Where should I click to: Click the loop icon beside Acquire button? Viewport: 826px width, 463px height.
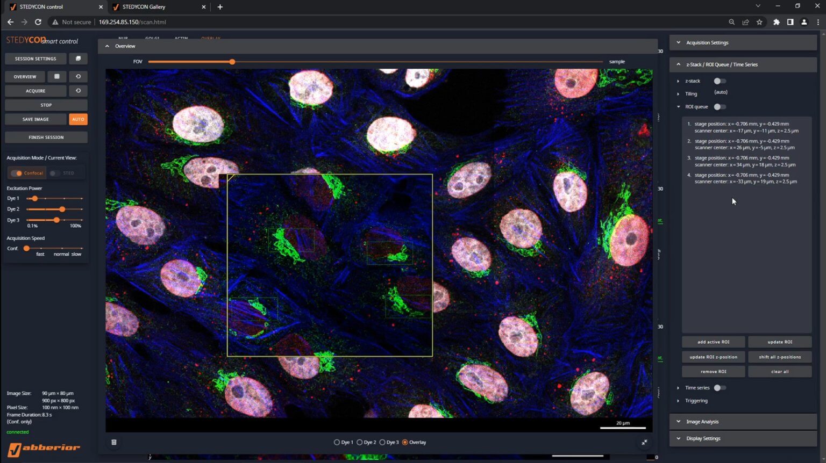[78, 91]
